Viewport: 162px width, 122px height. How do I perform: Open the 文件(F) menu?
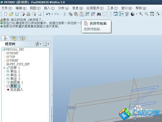tap(7, 8)
